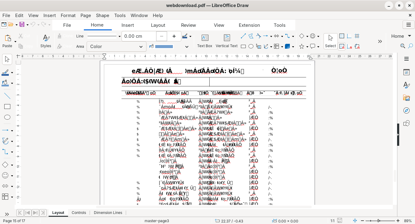The height and width of the screenshot is (224, 415).
Task: Select the Ellipse tool in the left toolbar
Action: 7,117
